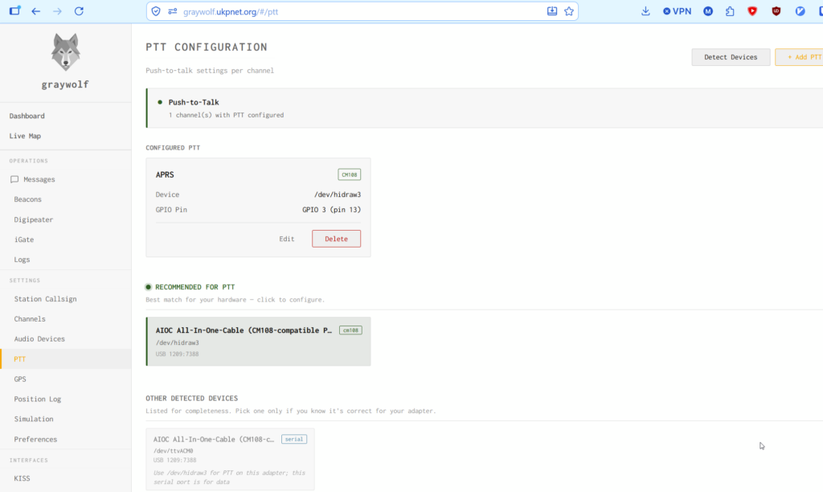Click the shield icon in the address bar
The image size is (823, 492).
[156, 11]
